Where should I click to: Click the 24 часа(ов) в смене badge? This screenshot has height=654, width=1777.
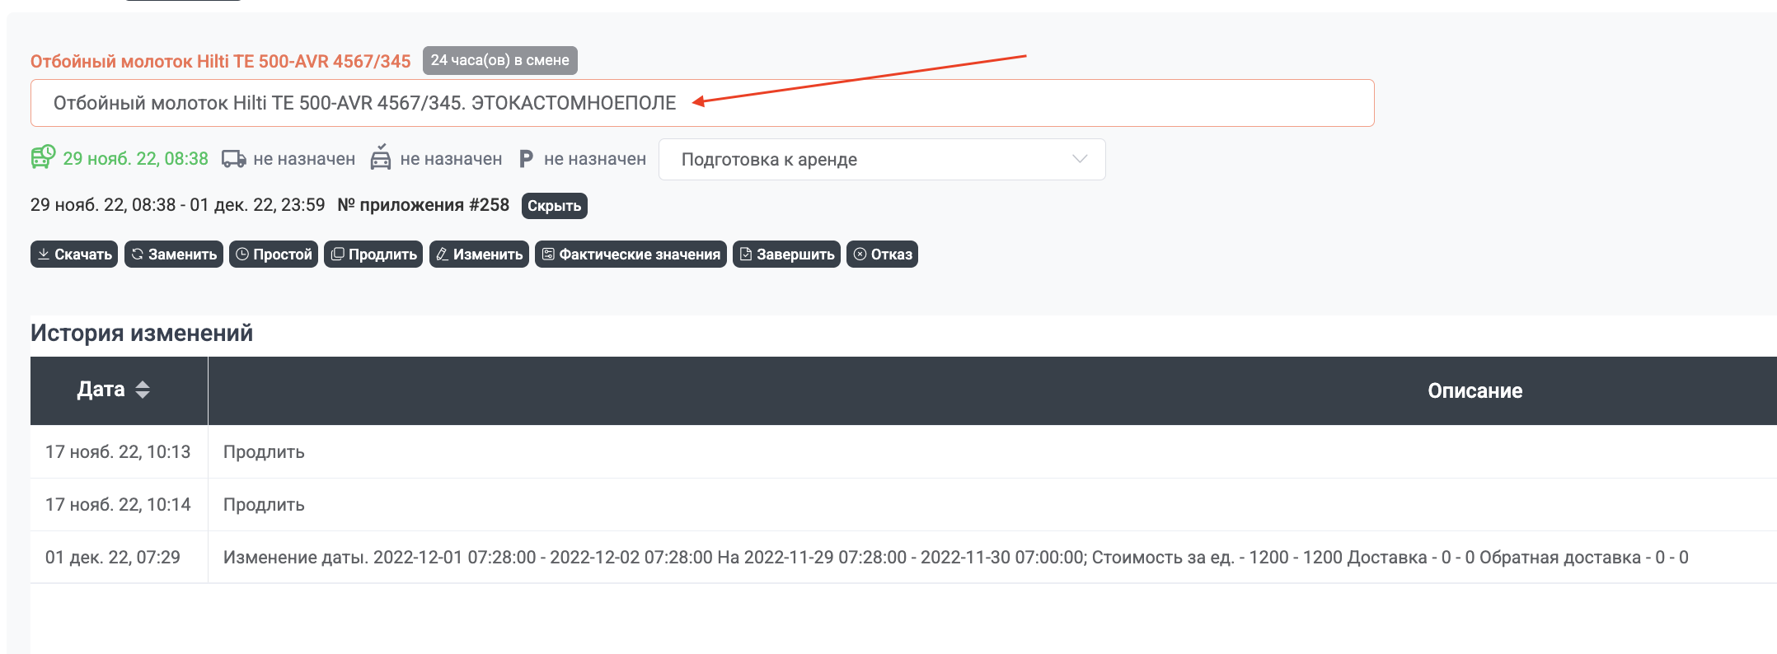[x=500, y=60]
